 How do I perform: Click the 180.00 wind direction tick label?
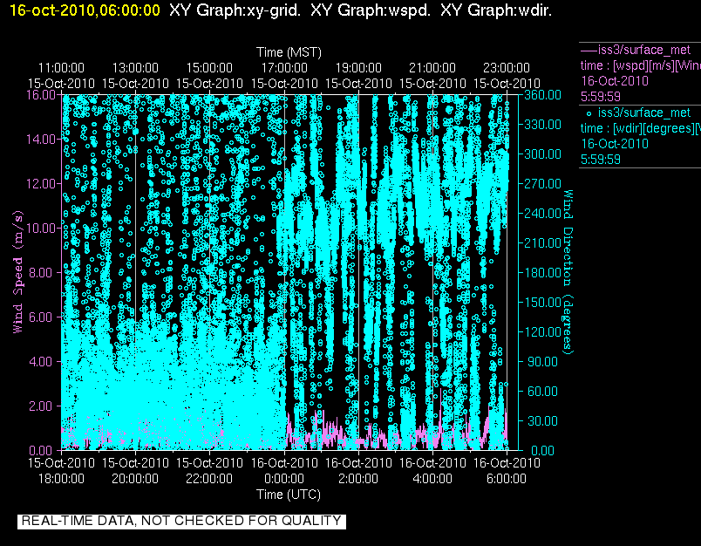point(542,273)
